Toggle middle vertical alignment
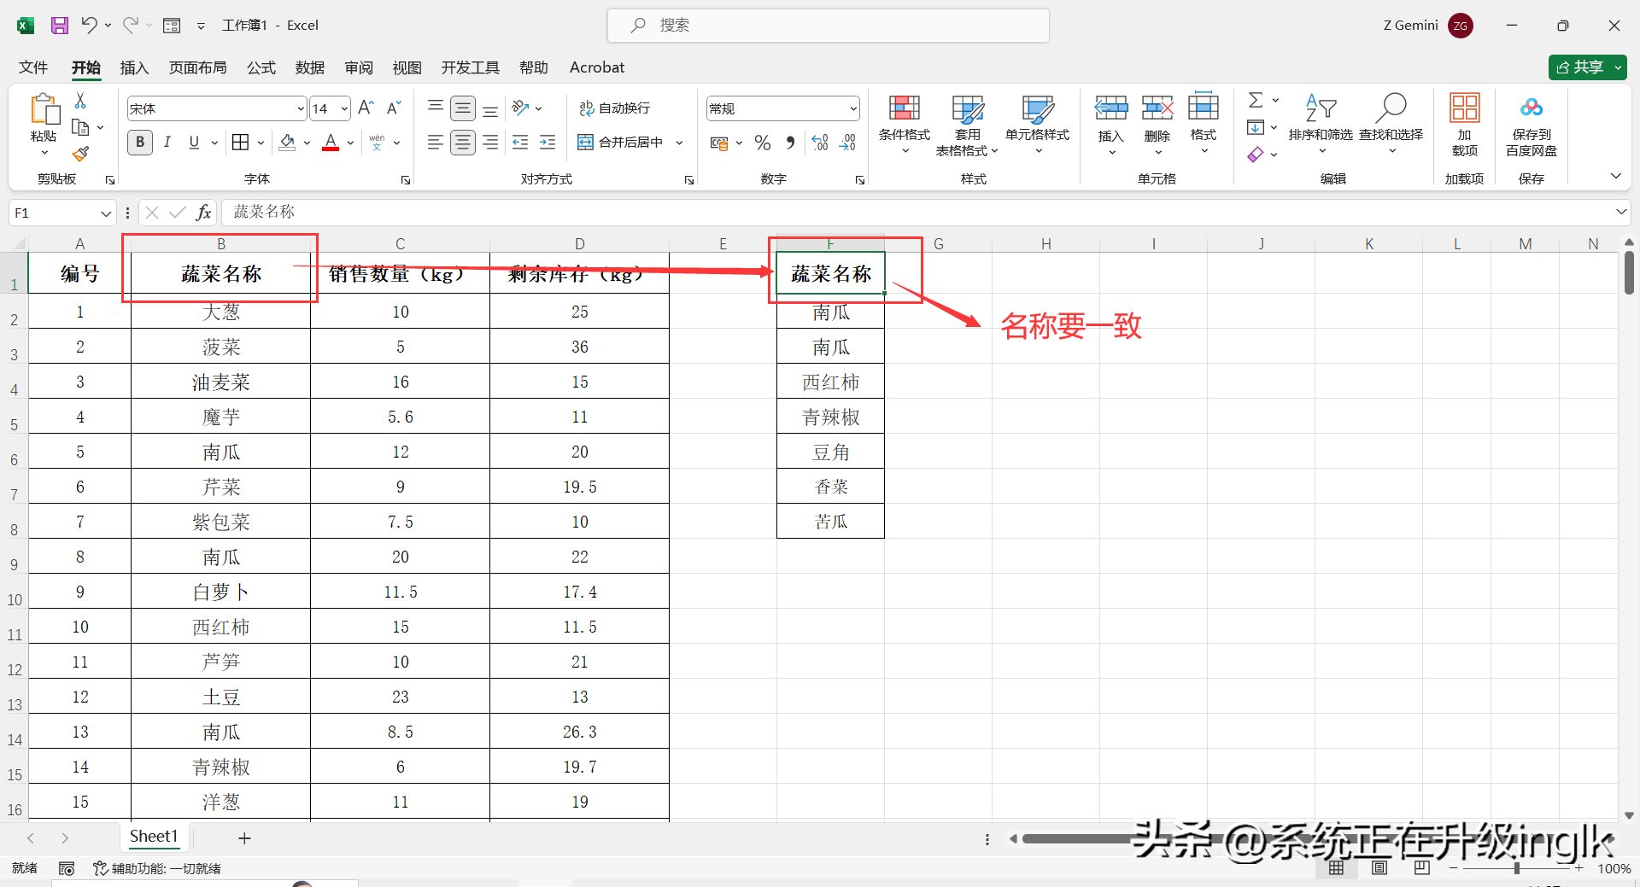This screenshot has width=1640, height=887. (463, 108)
